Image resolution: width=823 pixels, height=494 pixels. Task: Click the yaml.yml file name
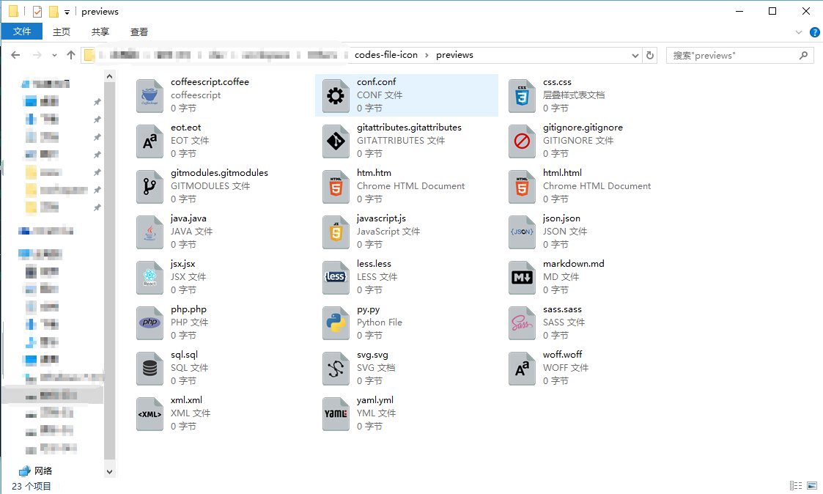(x=375, y=400)
